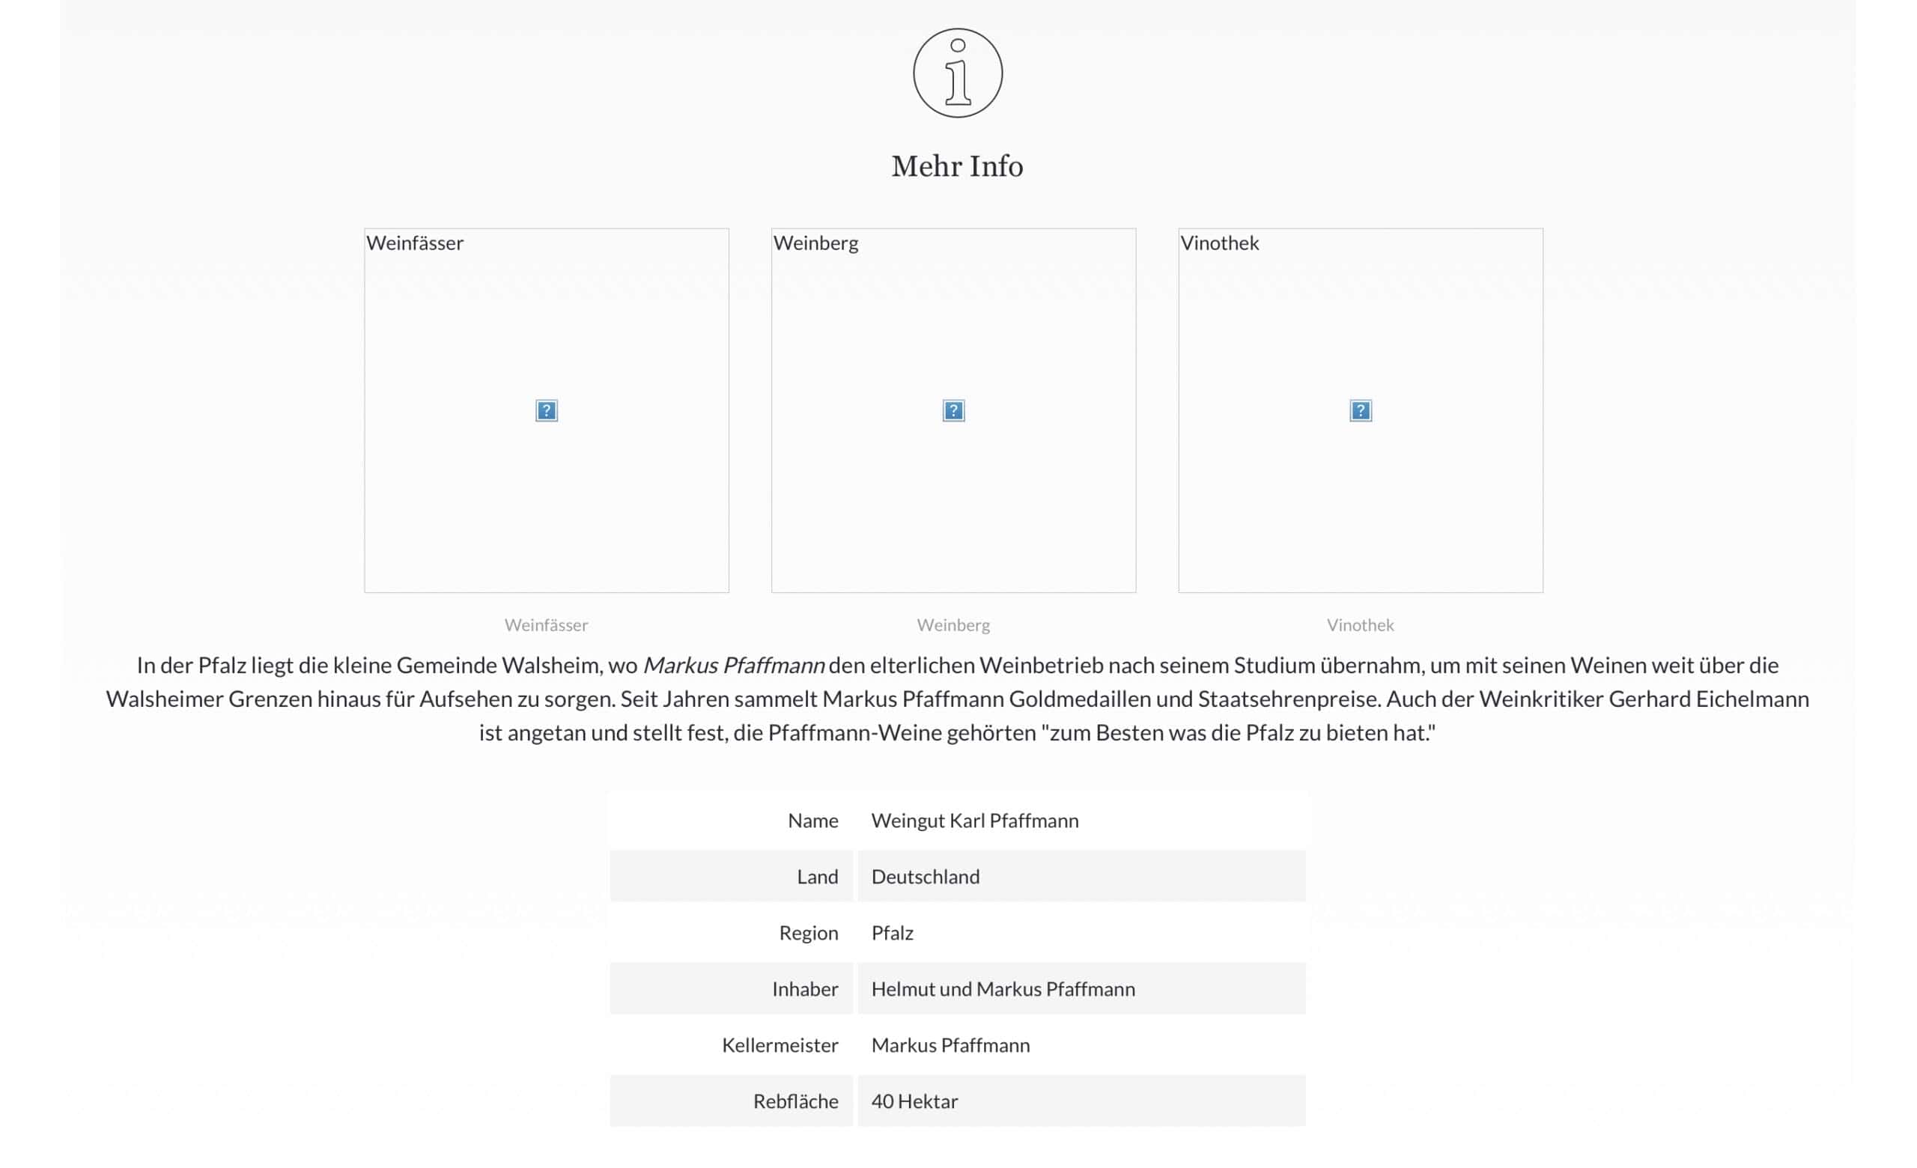Click the broken image icon in Vinothek box
The width and height of the screenshot is (1917, 1168).
1360,410
